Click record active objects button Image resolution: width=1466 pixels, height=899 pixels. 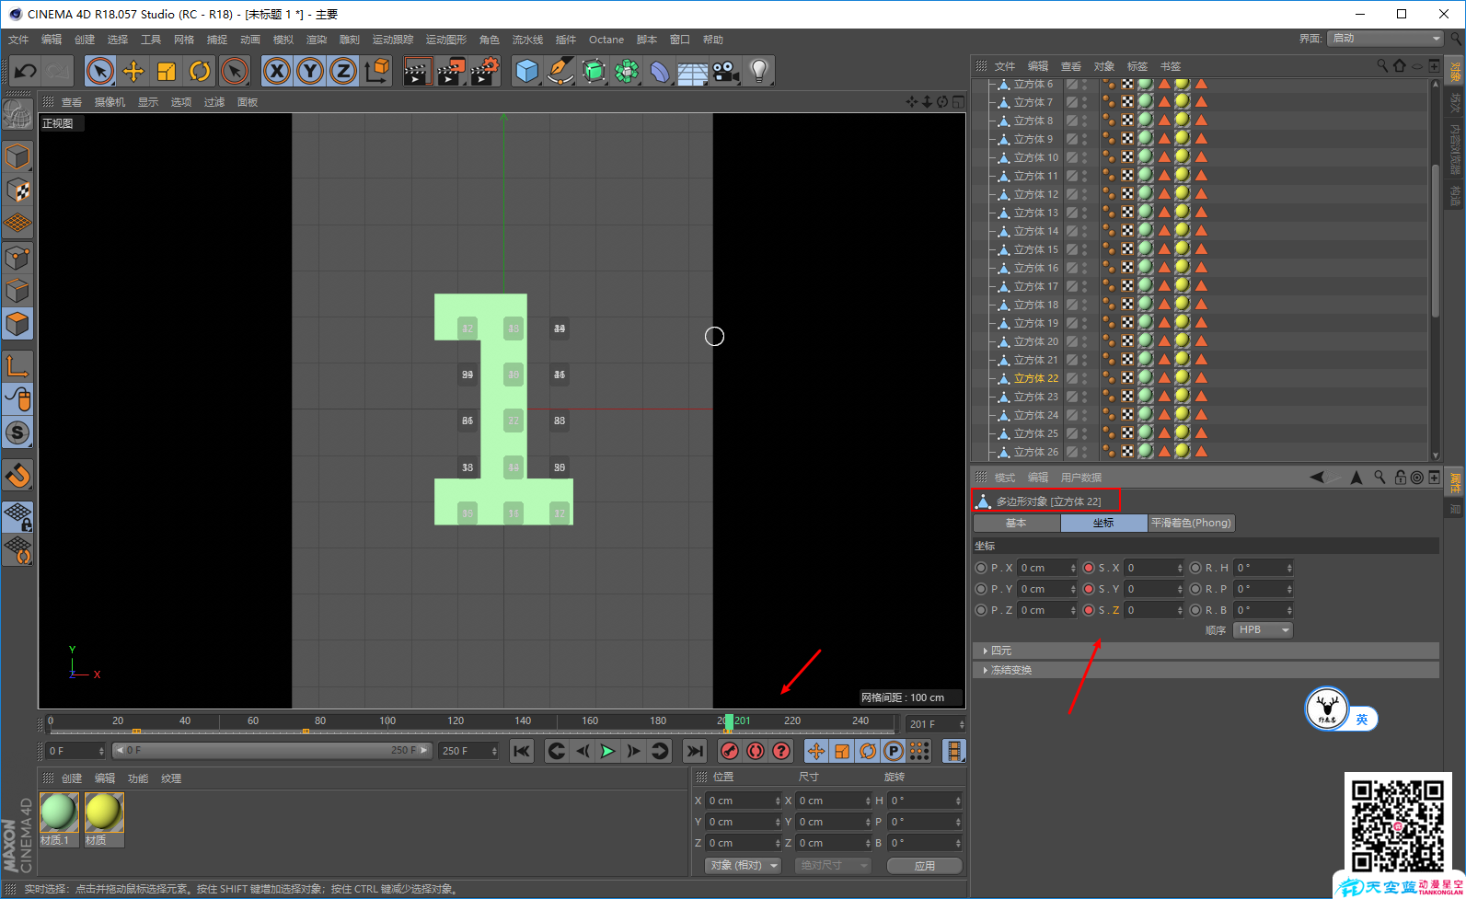(x=730, y=751)
